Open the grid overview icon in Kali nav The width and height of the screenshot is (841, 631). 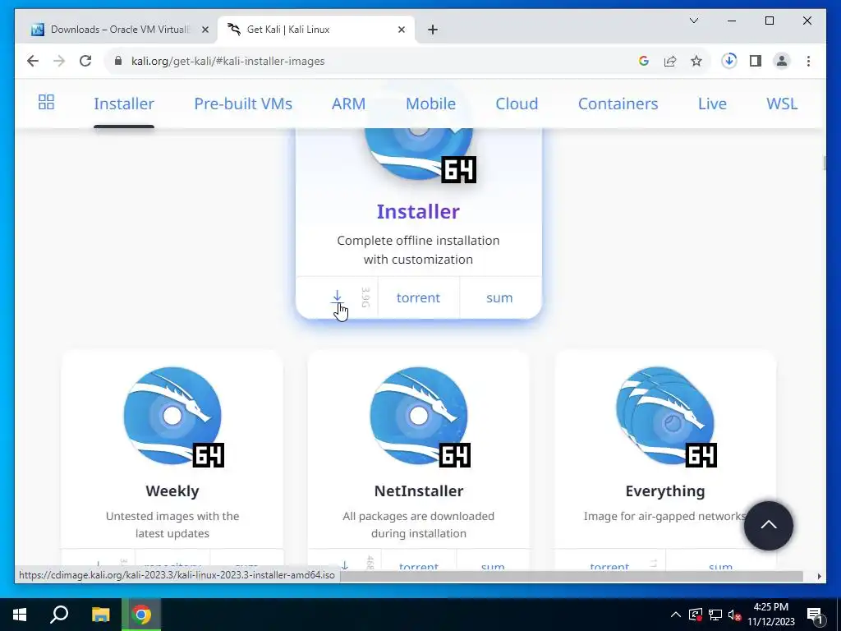click(x=46, y=102)
